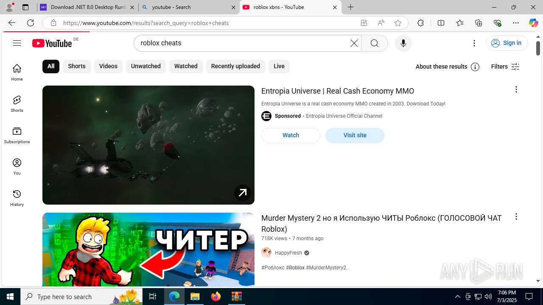Open the Entropia Universe ad options menu

coord(516,89)
